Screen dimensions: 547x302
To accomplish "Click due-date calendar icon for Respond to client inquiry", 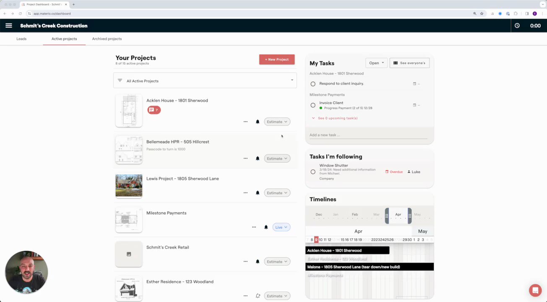I will 414,84.
